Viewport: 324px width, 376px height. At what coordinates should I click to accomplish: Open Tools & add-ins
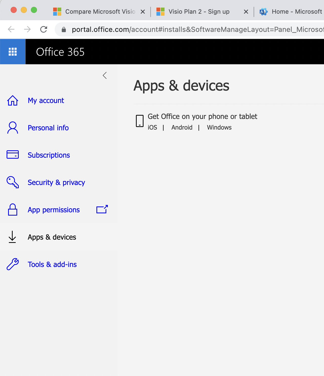click(52, 264)
